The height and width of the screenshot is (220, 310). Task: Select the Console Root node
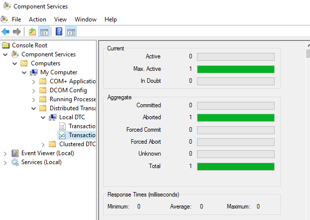pos(29,45)
